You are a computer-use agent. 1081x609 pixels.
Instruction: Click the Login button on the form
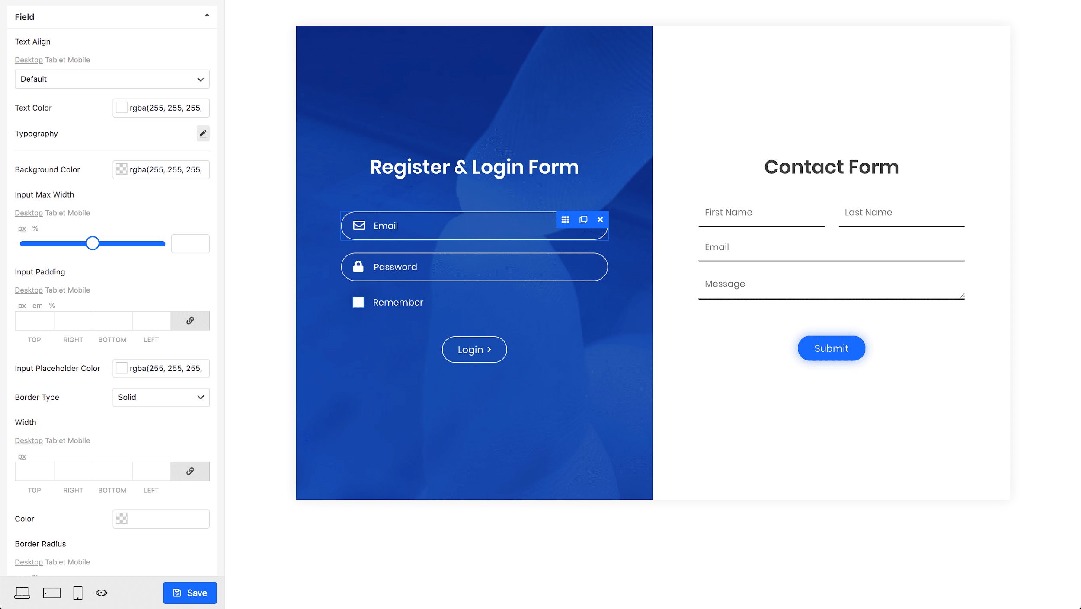474,349
